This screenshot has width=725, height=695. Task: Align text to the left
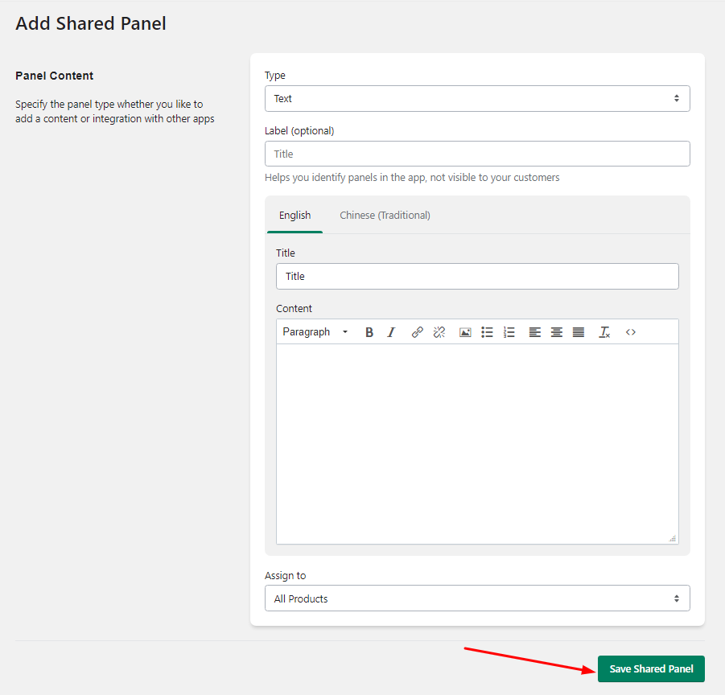tap(535, 332)
